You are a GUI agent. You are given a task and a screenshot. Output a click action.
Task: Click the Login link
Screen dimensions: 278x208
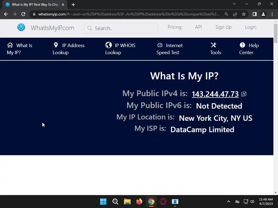[251, 27]
